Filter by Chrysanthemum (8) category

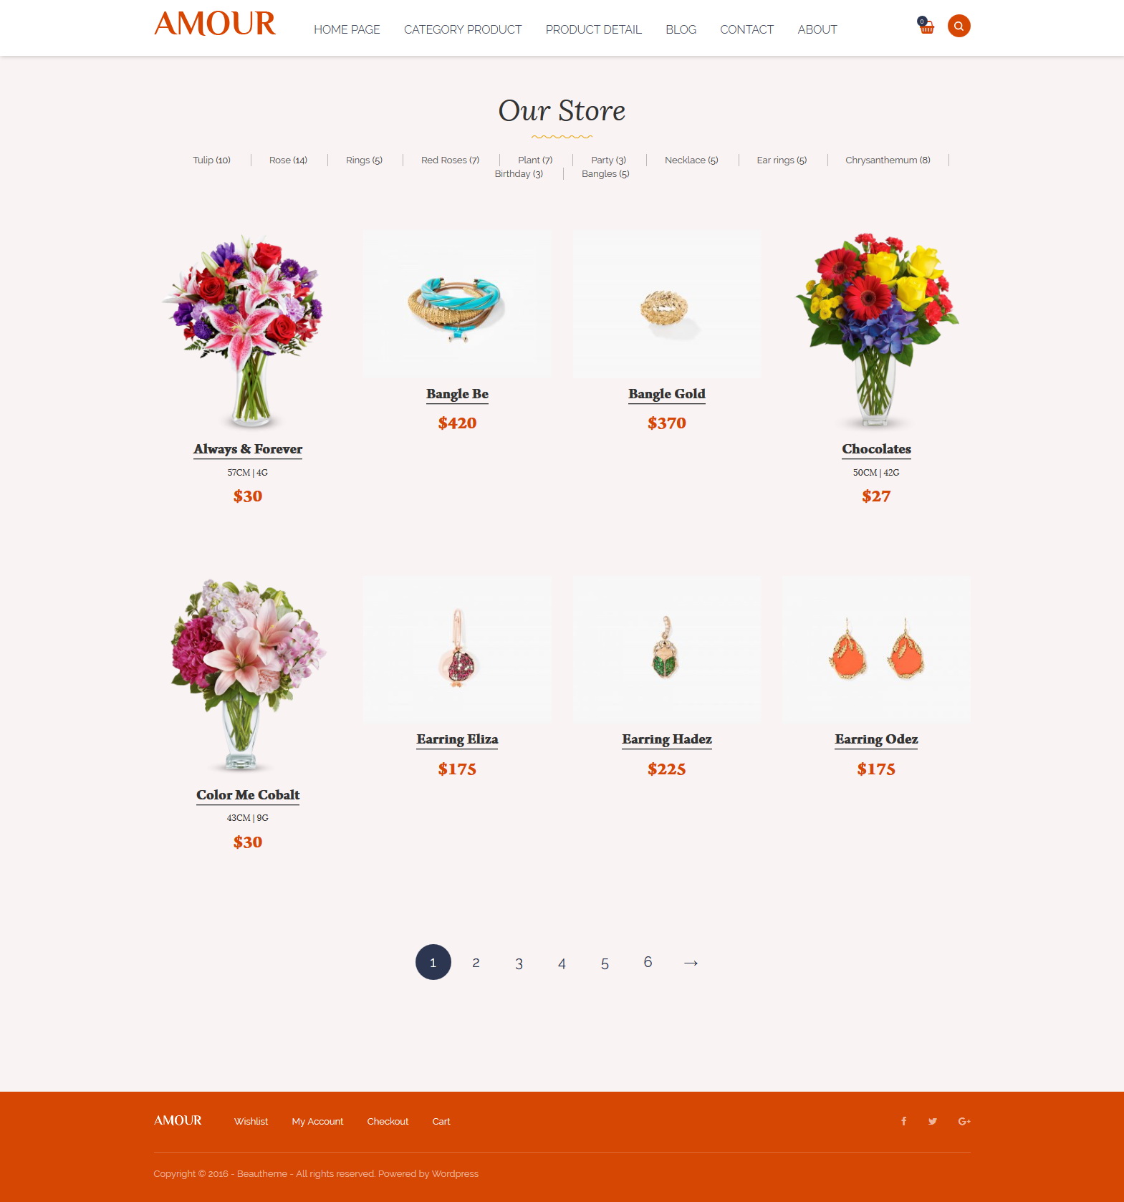[x=888, y=160]
